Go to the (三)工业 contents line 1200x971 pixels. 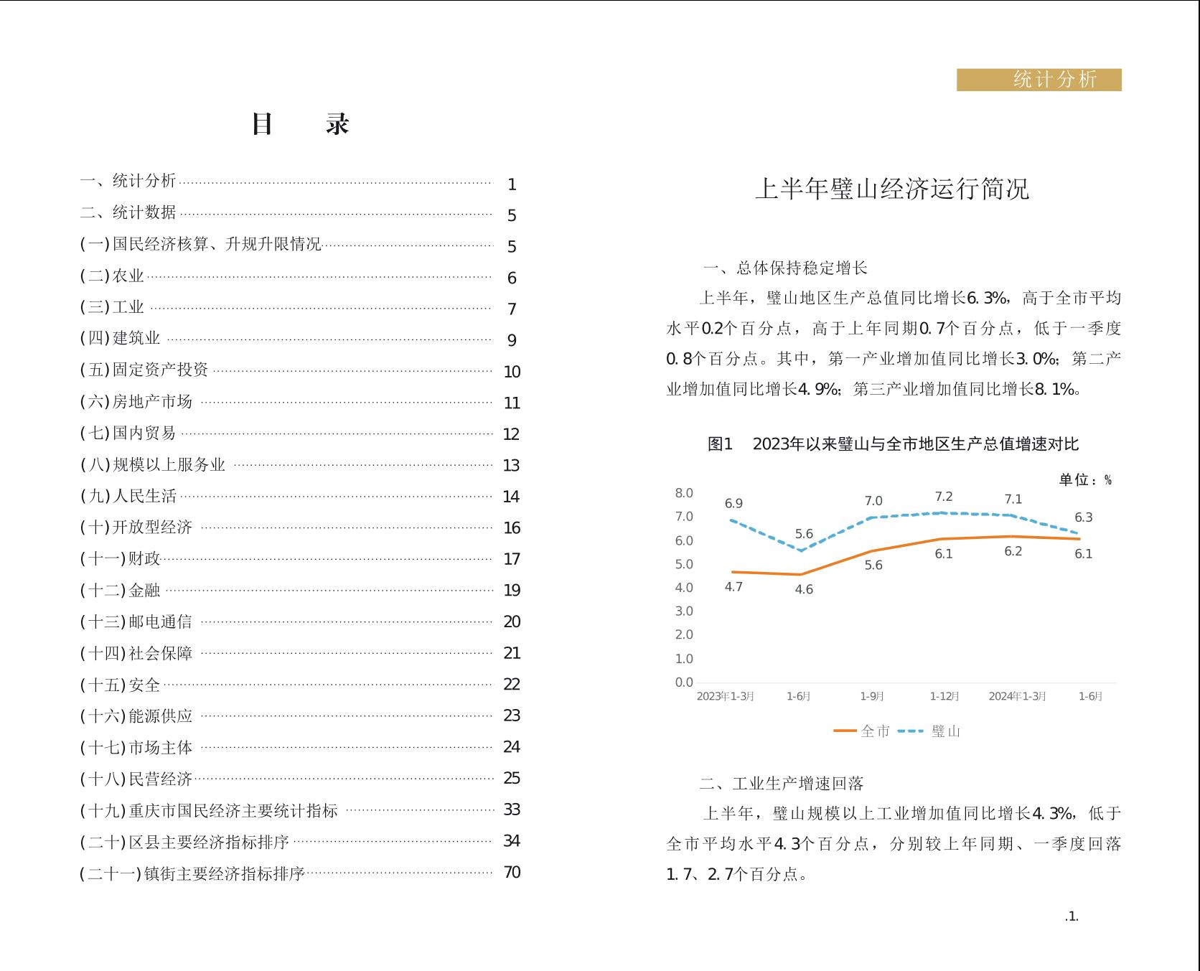click(x=299, y=307)
